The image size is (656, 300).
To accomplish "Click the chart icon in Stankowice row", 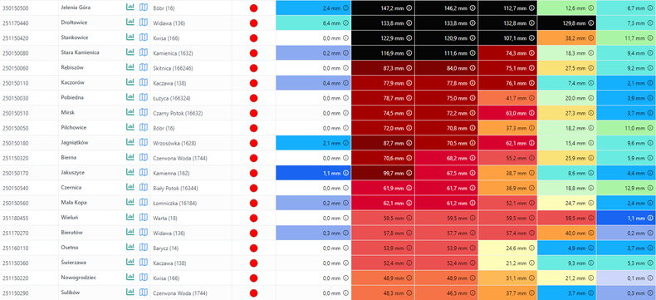I will [x=130, y=37].
